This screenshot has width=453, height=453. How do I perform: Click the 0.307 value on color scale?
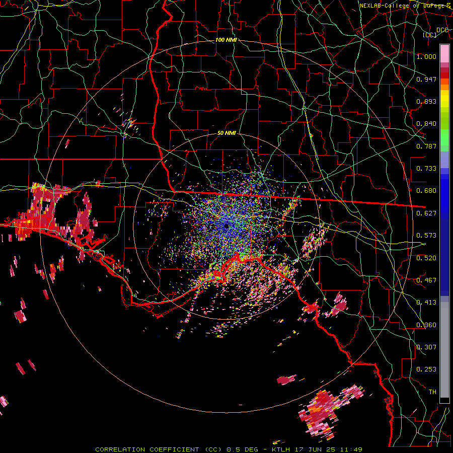tap(426, 347)
